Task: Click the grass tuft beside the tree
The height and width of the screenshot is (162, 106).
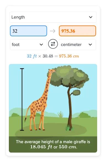Action: [x=68, y=128]
